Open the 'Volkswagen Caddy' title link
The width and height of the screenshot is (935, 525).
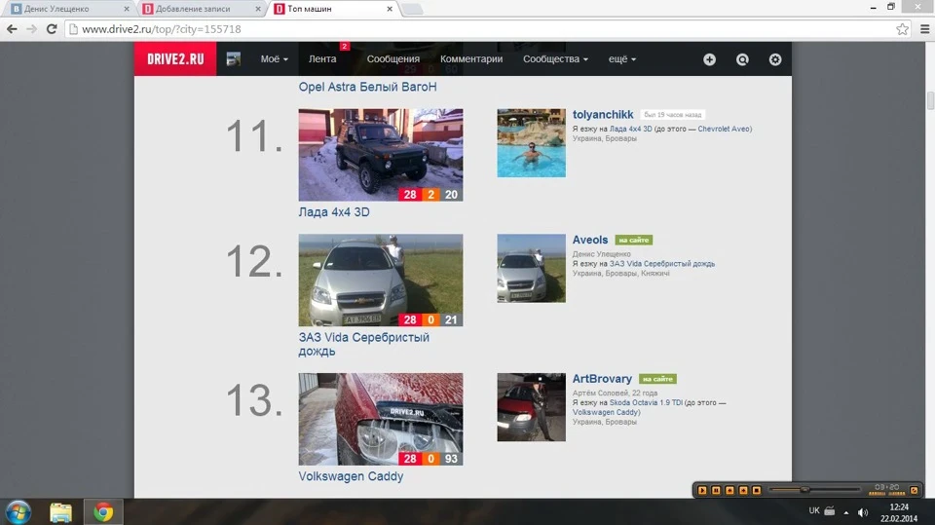click(x=351, y=476)
